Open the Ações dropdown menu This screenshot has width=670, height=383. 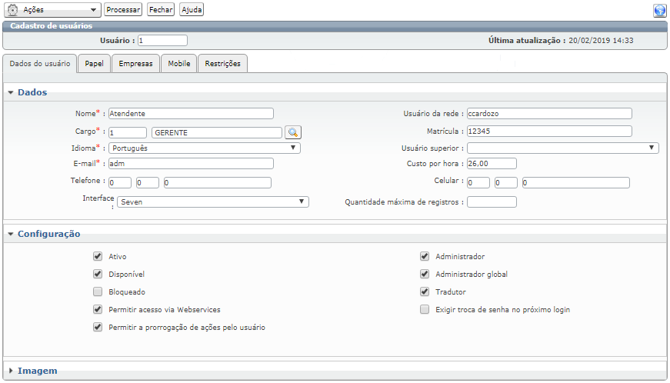[53, 10]
